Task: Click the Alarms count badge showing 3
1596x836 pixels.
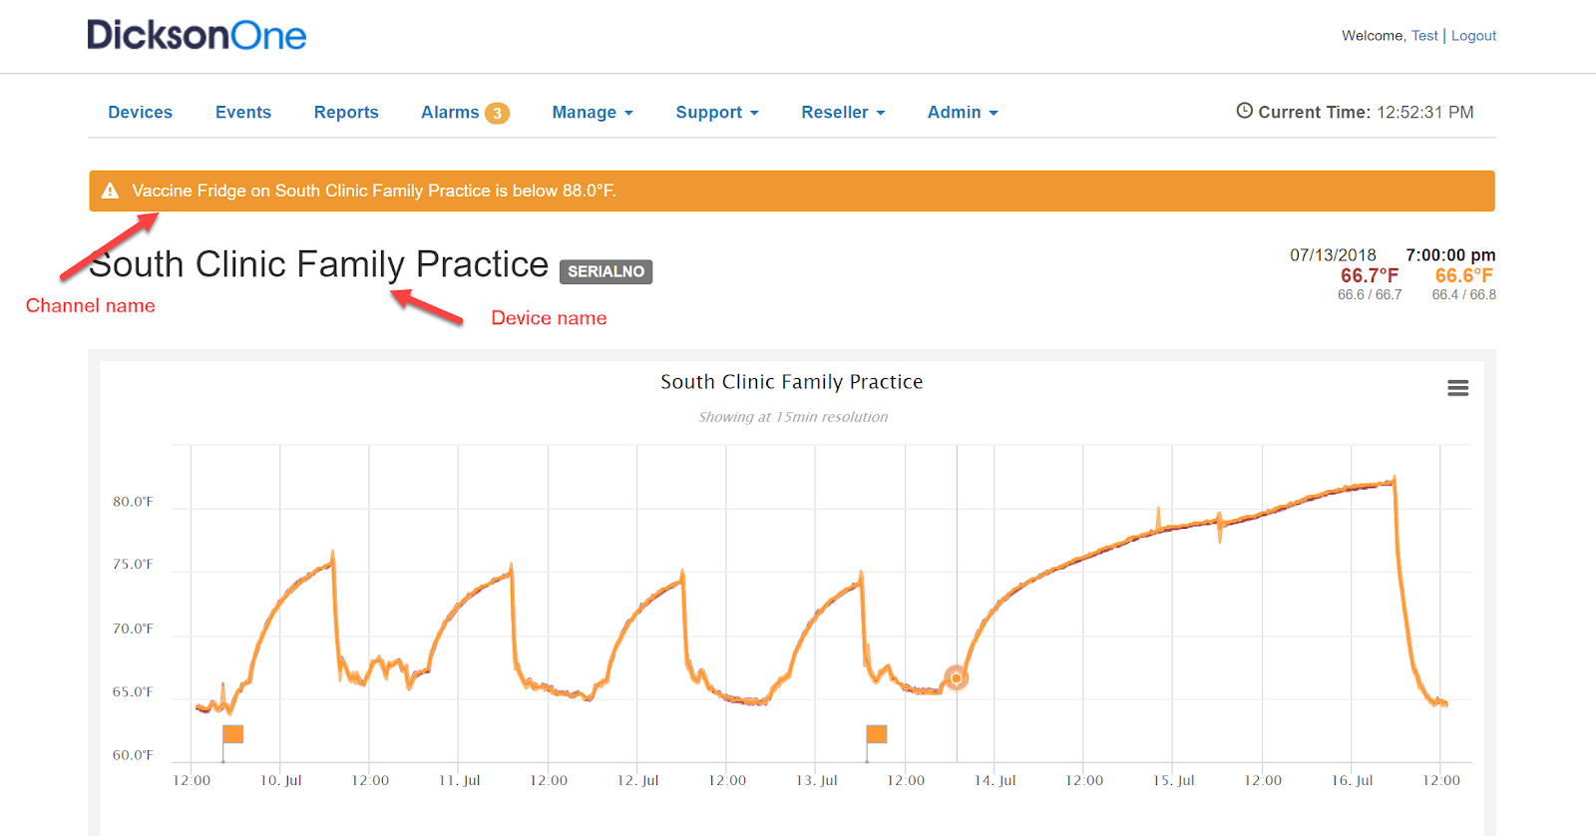Action: coord(497,113)
